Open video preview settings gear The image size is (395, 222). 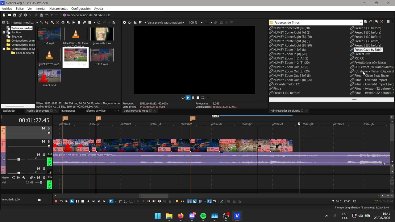[124, 23]
